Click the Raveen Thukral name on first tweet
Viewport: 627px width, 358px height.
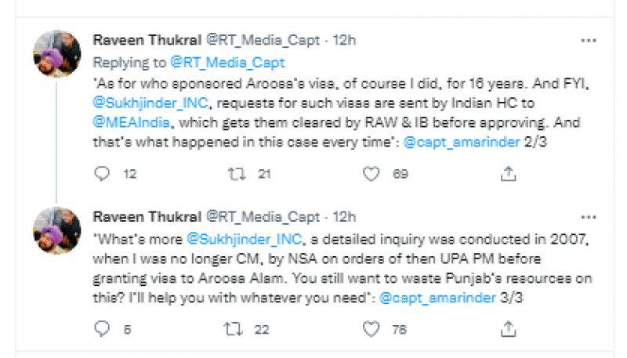146,40
